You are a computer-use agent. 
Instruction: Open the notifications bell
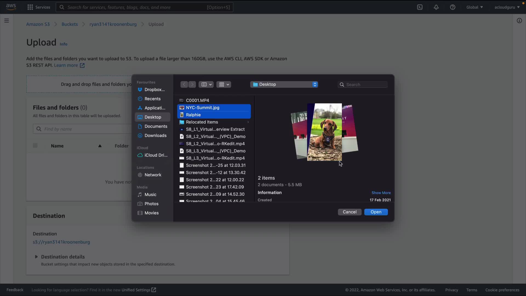coord(436,7)
